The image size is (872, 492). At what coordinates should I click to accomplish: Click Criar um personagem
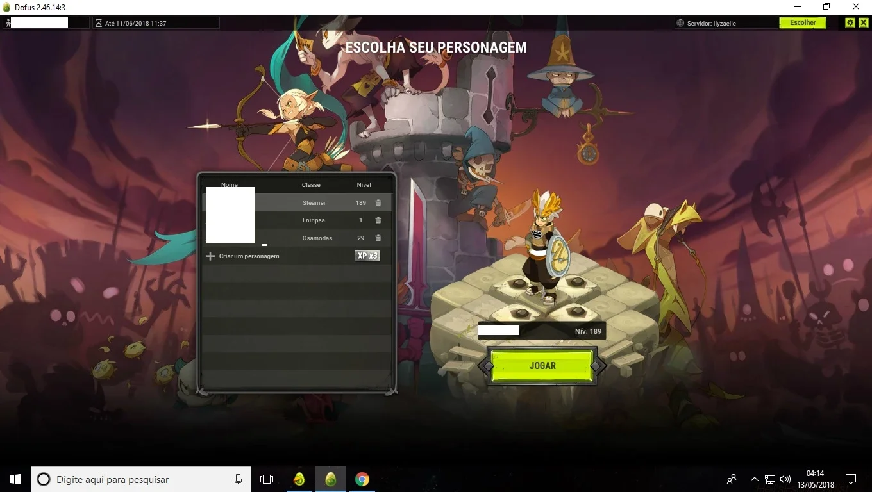tap(249, 256)
